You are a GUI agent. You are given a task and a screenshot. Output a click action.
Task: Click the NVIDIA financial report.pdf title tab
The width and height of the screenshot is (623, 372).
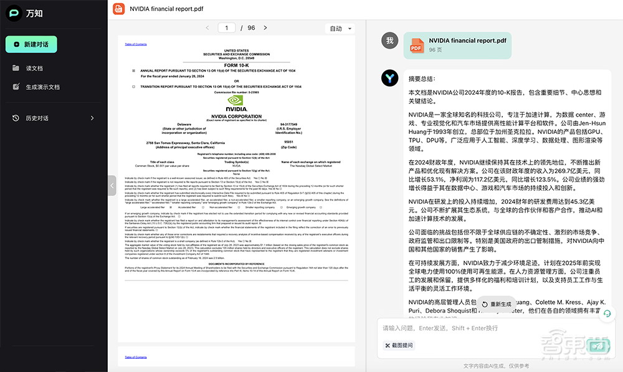[166, 9]
